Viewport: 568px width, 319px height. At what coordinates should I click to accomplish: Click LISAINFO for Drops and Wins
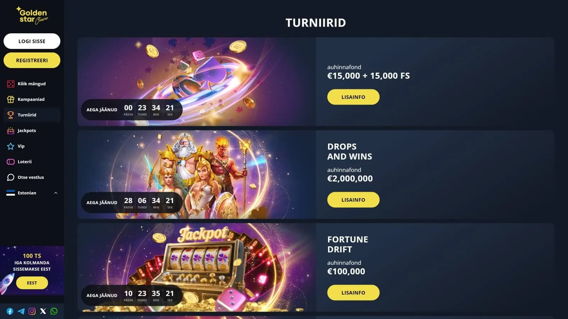coord(353,200)
